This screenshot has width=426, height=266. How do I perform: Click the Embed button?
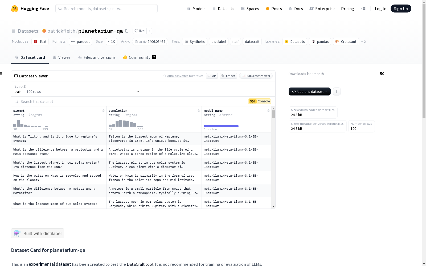click(x=228, y=76)
